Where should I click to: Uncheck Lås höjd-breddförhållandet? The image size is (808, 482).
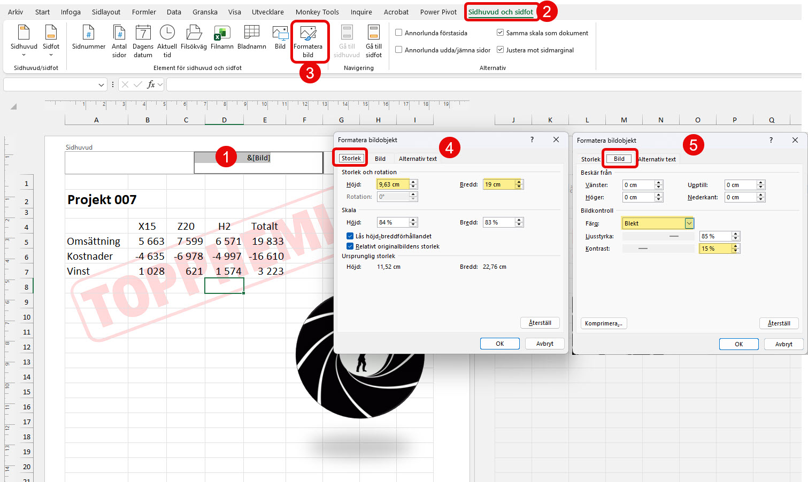coord(350,236)
